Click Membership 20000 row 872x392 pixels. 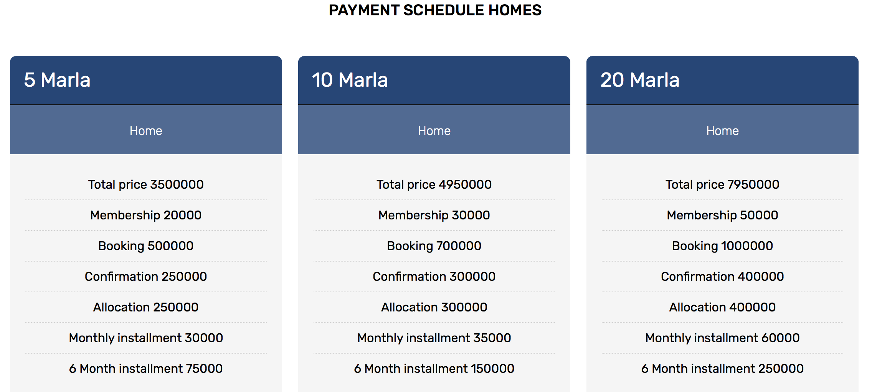[x=146, y=215]
